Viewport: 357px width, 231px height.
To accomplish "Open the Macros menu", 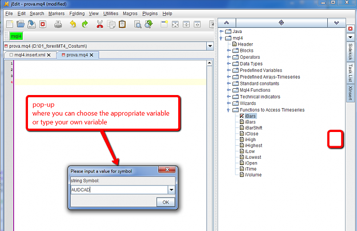I will coord(130,14).
